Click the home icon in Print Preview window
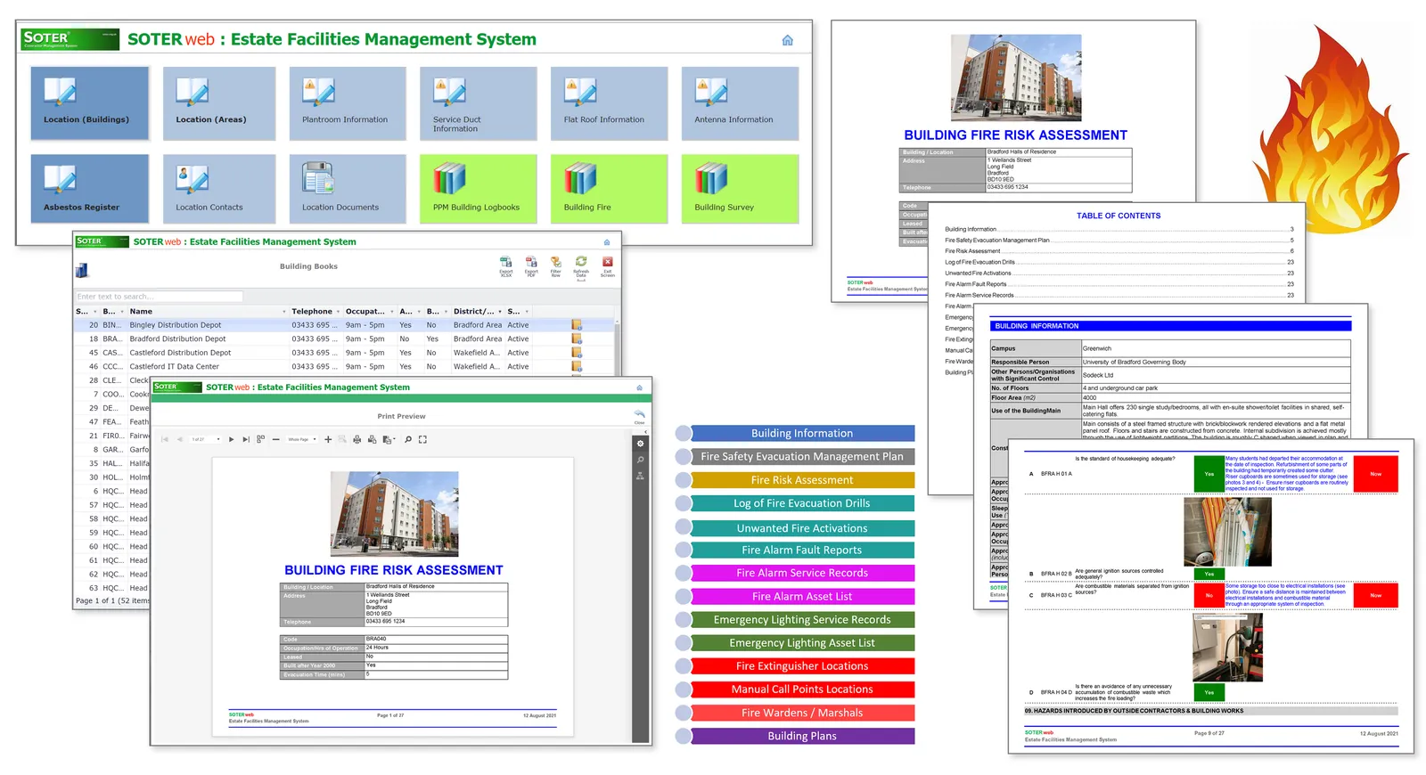This screenshot has width=1426, height=775. pyautogui.click(x=639, y=387)
